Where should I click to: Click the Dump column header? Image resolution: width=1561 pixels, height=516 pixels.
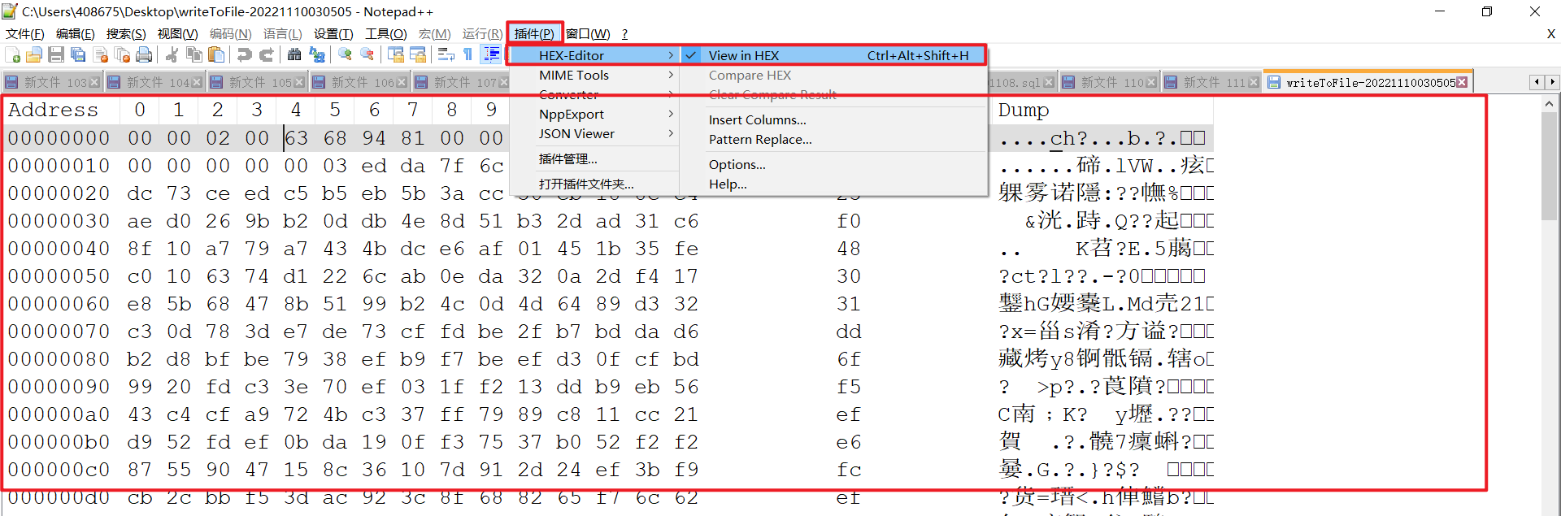pyautogui.click(x=1024, y=110)
